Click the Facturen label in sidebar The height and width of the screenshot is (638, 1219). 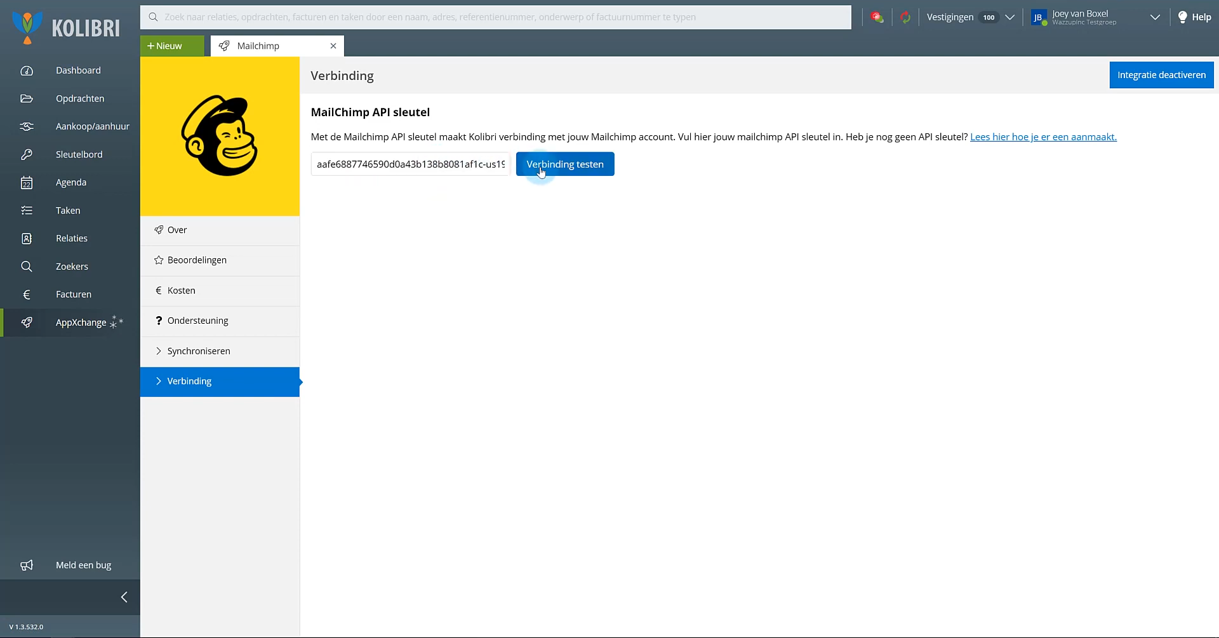tap(74, 295)
